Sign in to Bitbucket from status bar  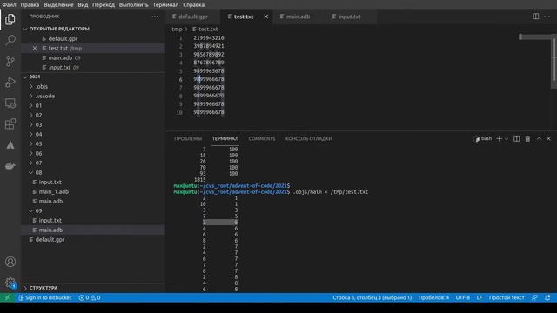45,297
